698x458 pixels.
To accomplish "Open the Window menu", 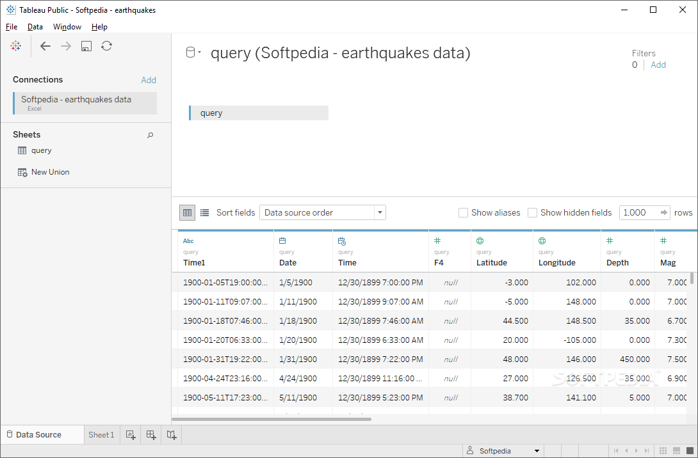I will click(67, 27).
